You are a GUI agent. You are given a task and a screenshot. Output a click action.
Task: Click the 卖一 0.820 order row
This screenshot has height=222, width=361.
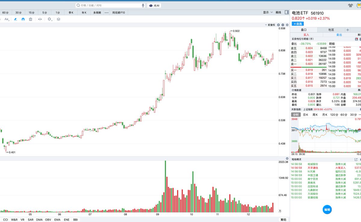click(309, 64)
